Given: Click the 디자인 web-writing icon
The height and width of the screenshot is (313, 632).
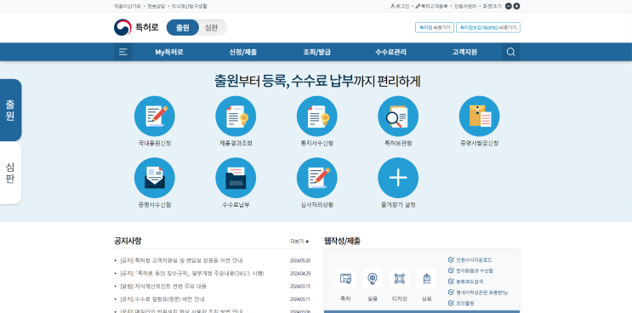Looking at the screenshot, I should 400,278.
